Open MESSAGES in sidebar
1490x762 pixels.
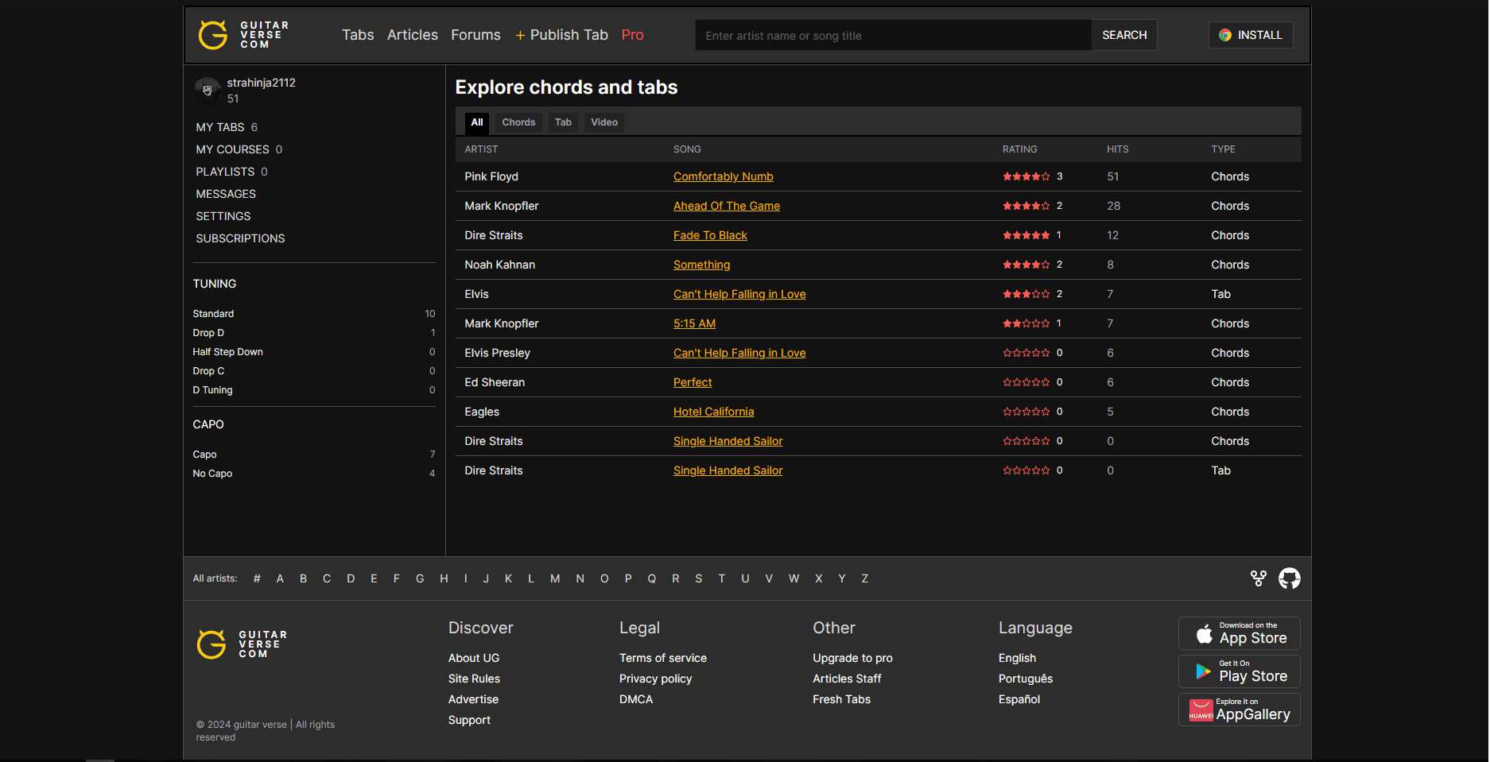tap(226, 194)
